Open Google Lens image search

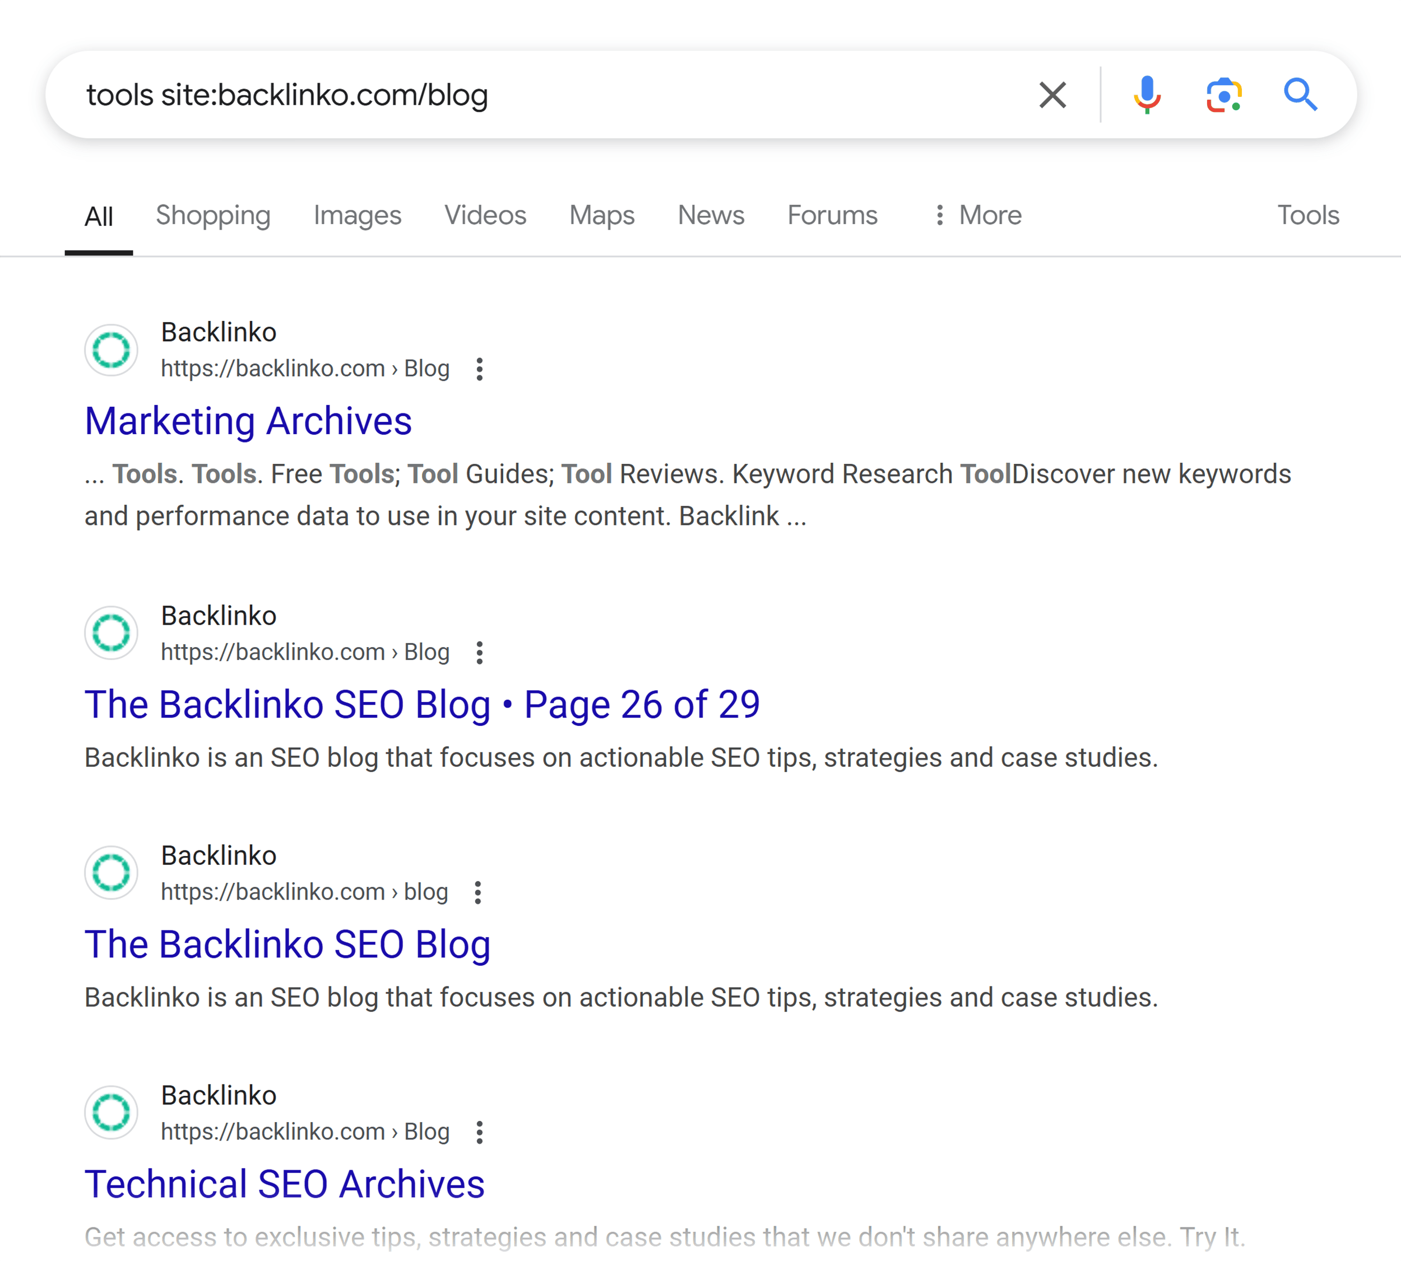tap(1223, 95)
